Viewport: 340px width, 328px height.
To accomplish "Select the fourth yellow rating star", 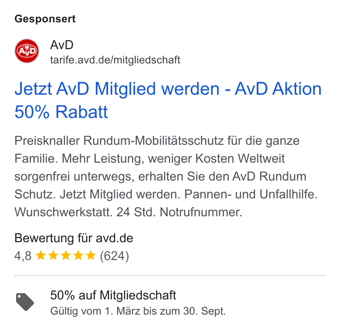I will 78,255.
